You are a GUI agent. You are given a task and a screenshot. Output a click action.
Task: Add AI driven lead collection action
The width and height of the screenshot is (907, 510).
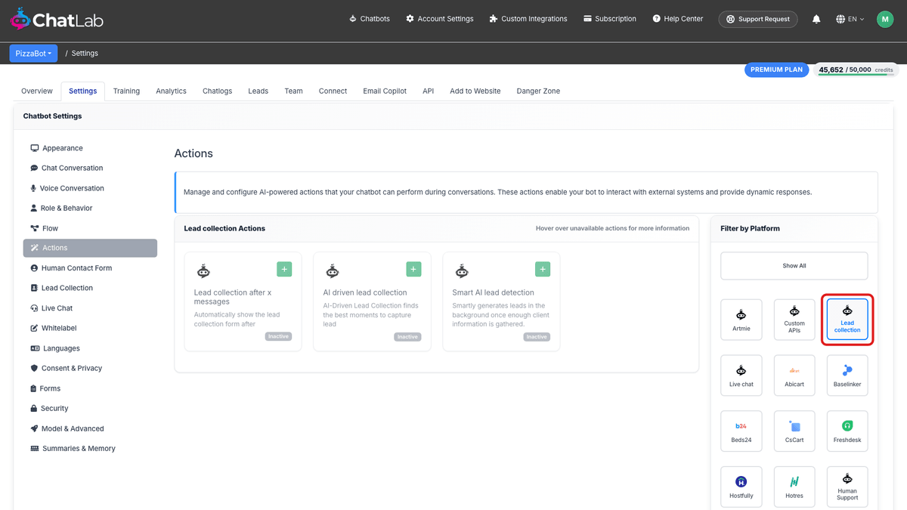(413, 269)
